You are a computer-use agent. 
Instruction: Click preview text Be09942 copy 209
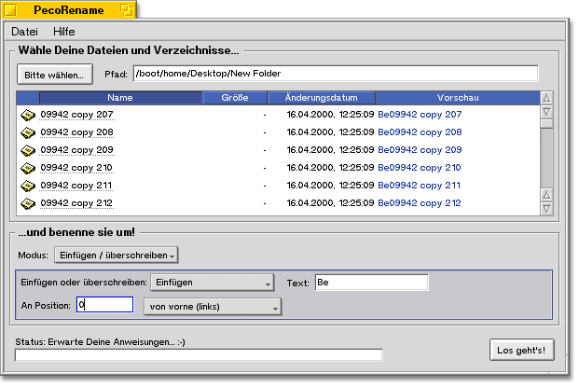pyautogui.click(x=420, y=150)
